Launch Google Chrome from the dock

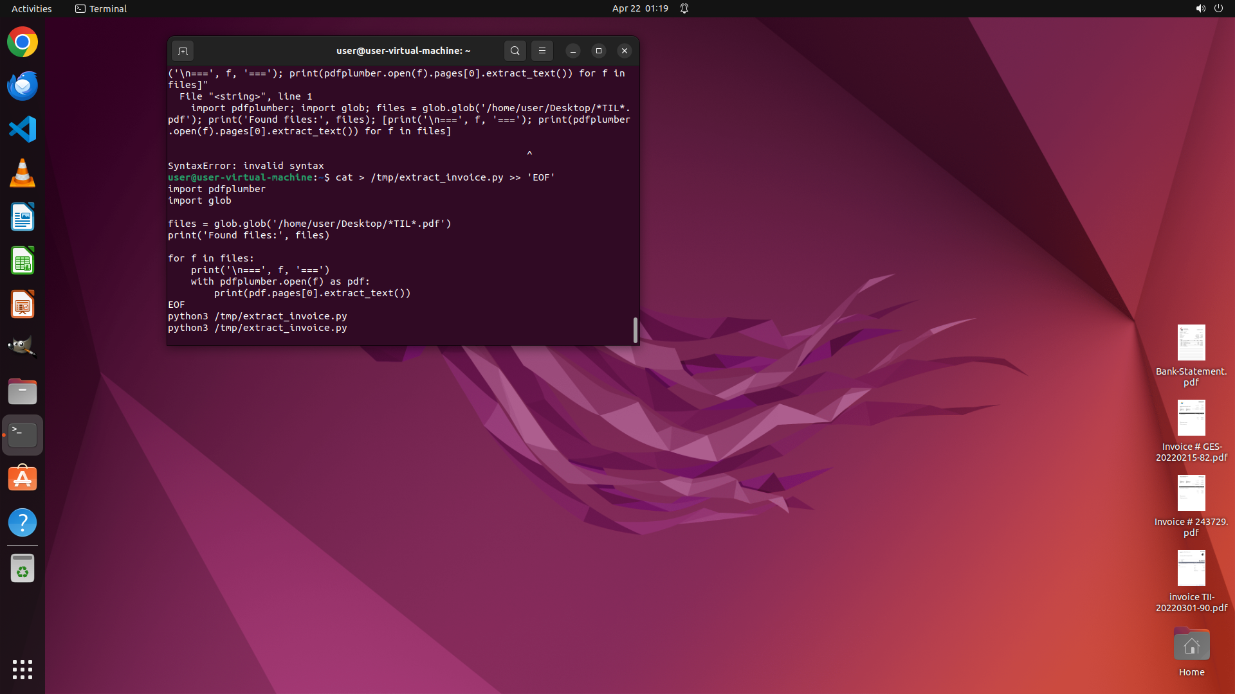click(23, 42)
